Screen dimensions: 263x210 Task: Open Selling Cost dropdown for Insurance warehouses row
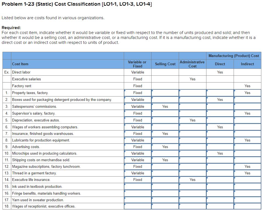(x=165, y=134)
